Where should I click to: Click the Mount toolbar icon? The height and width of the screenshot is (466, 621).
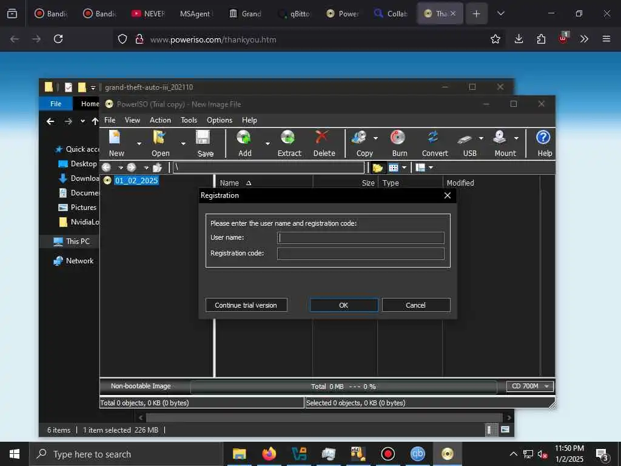coord(500,138)
